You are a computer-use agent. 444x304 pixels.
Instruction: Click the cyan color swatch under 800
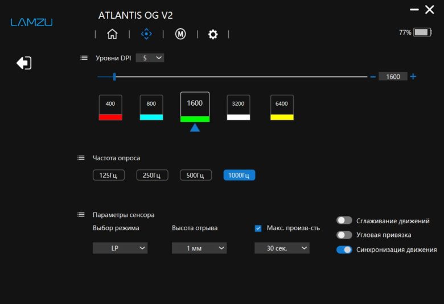pos(151,118)
